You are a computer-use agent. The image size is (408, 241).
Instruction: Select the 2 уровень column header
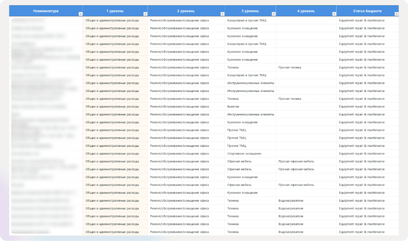pyautogui.click(x=186, y=11)
